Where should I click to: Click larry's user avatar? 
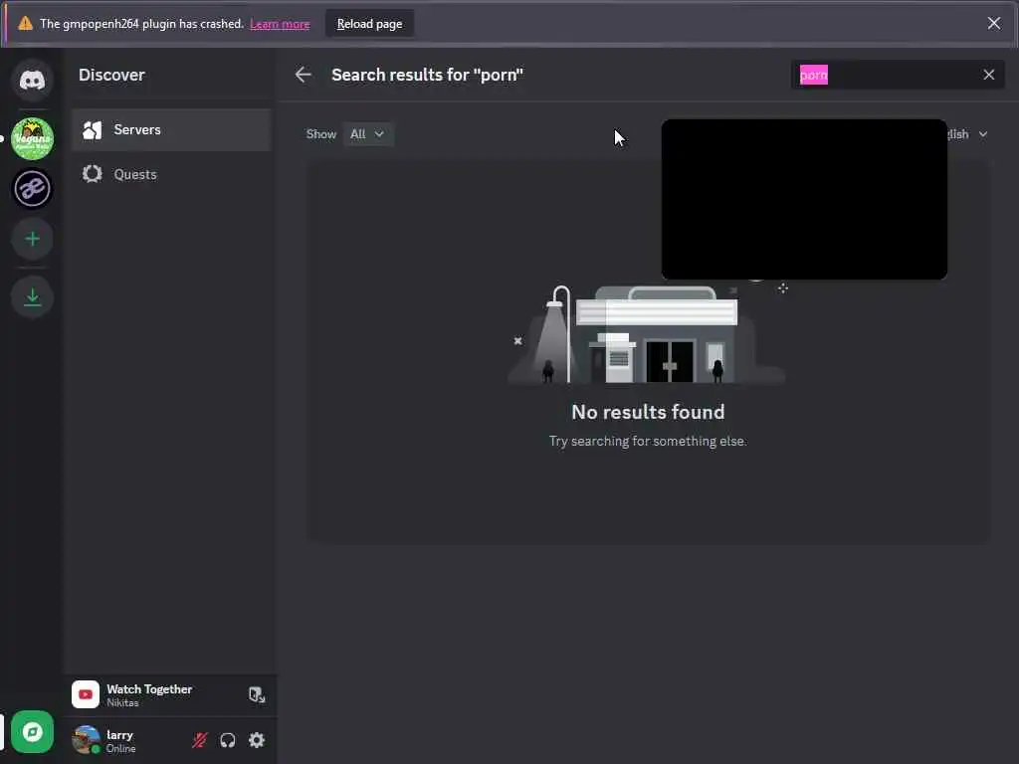click(86, 740)
